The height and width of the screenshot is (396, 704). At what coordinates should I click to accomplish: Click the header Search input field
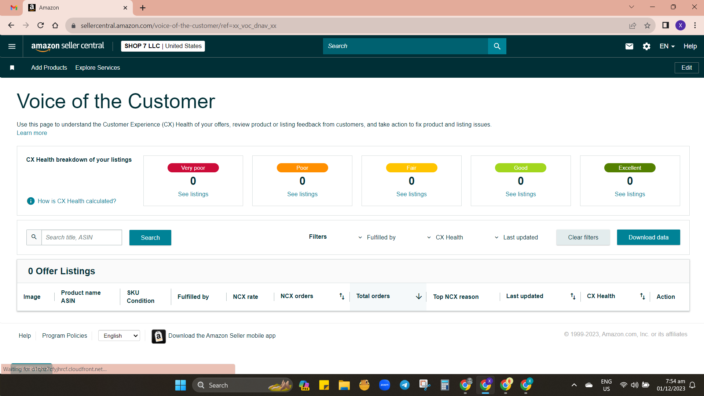(406, 46)
